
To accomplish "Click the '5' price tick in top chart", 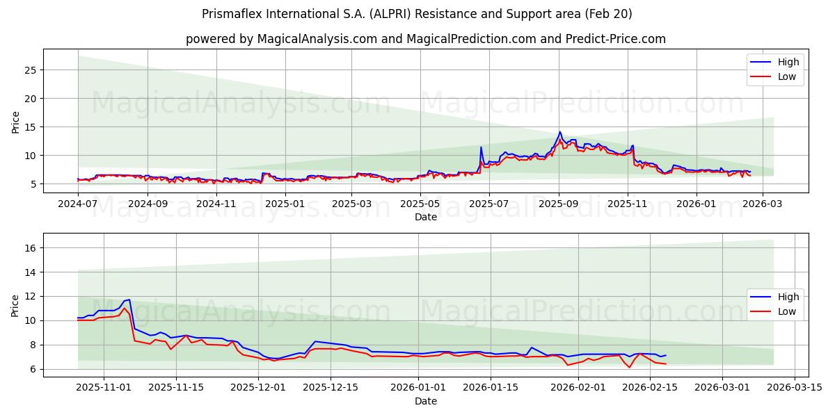I will pyautogui.click(x=33, y=184).
